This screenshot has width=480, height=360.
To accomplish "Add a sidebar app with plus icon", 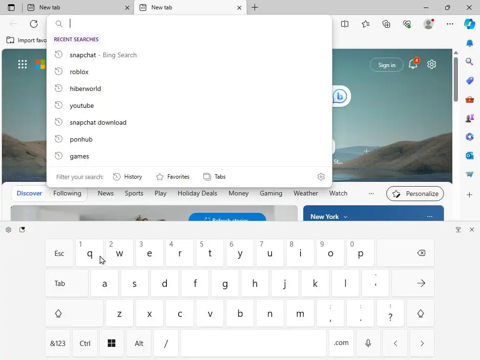I will [x=470, y=195].
